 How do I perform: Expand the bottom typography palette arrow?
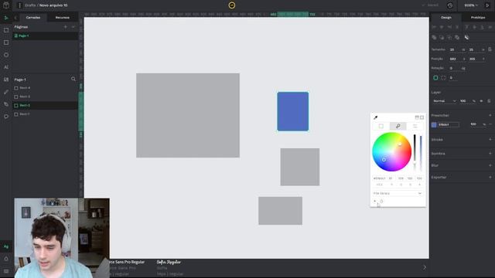pos(425,267)
